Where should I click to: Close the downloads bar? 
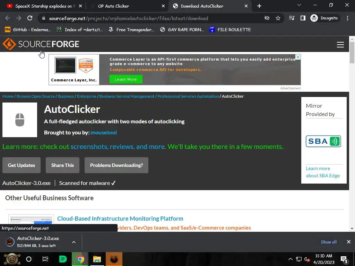click(349, 242)
